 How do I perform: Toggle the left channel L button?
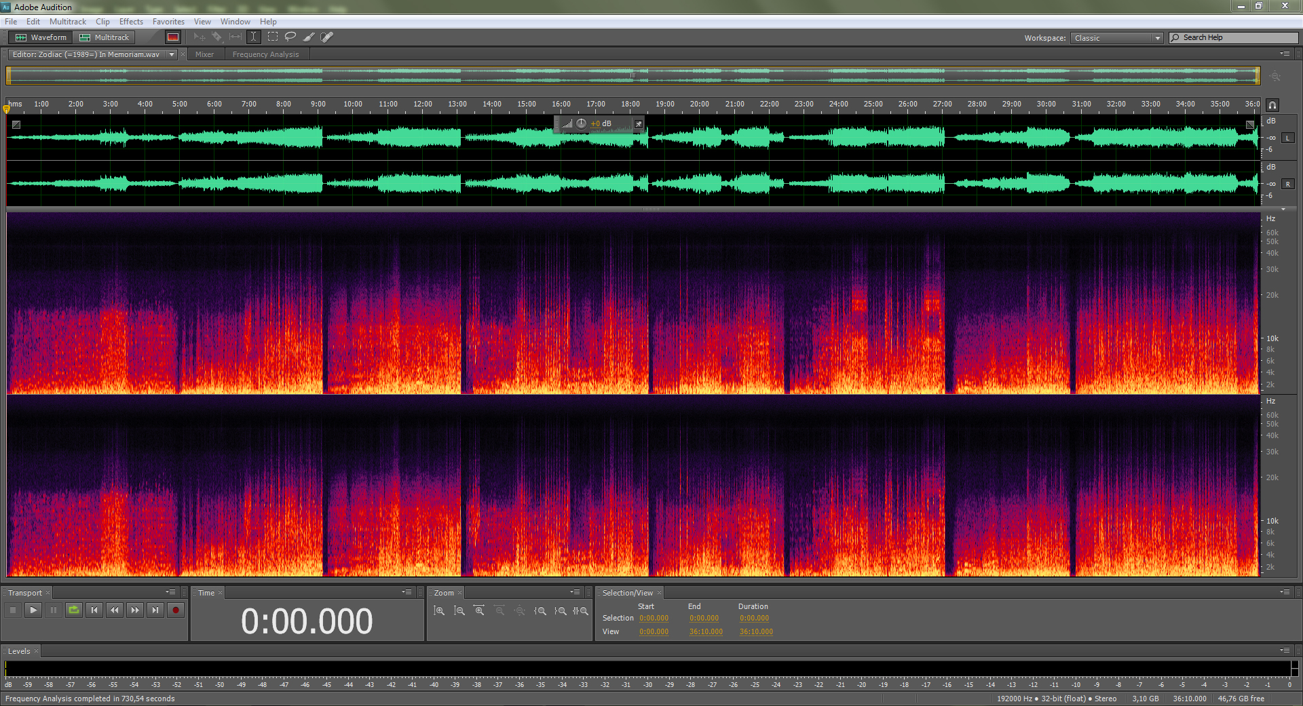click(1287, 138)
